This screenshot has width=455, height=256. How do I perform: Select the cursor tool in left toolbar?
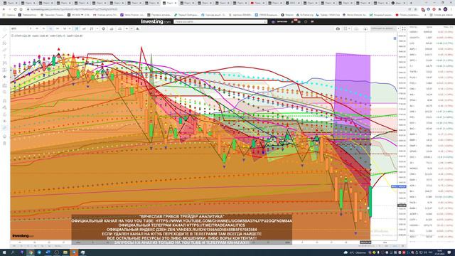(4, 29)
